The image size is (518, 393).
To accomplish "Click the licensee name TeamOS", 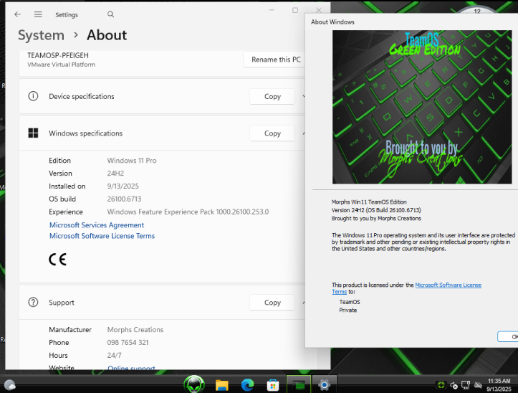I will [350, 302].
